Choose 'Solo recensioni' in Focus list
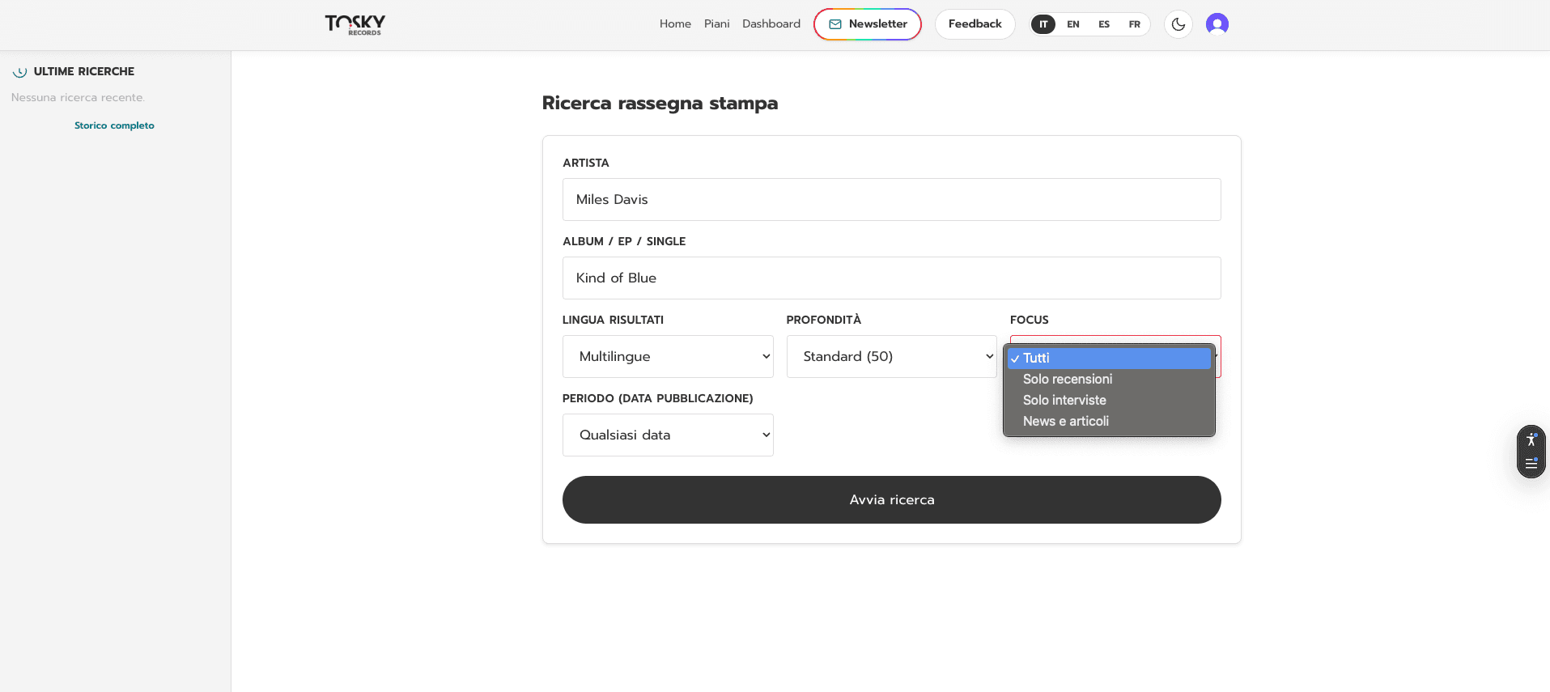Screen dimensions: 1550x692 point(1068,379)
